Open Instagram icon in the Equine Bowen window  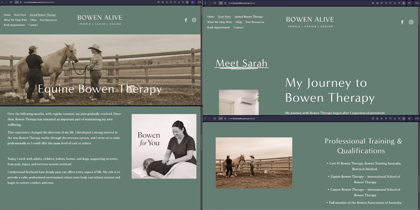[x=194, y=20]
